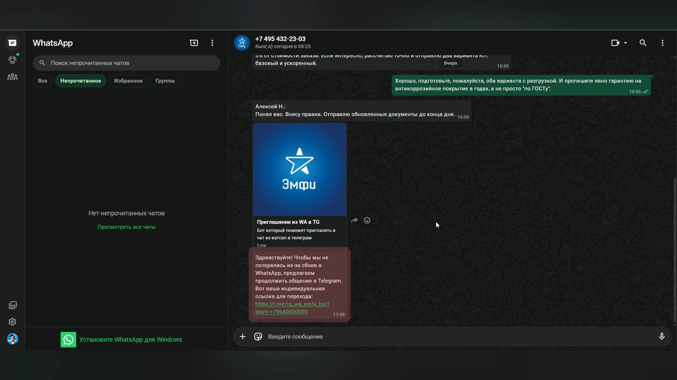Click the Вчера date label
This screenshot has width=677, height=380.
click(x=450, y=63)
